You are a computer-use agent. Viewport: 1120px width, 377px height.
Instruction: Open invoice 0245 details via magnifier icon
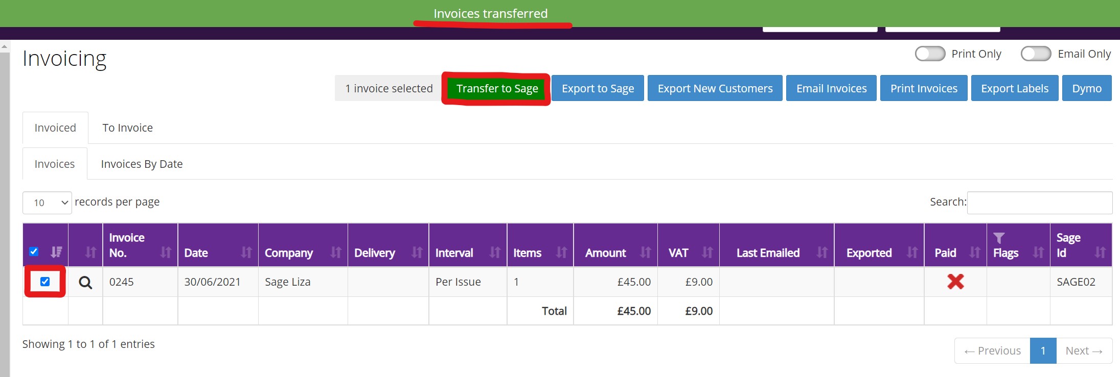click(x=85, y=282)
